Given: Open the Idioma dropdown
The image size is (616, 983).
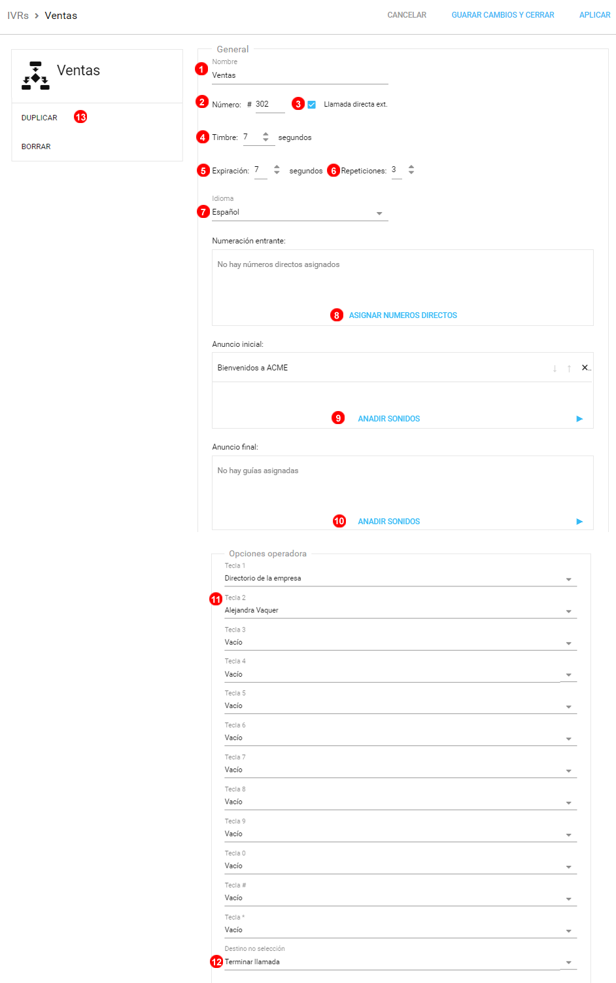Looking at the screenshot, I should [379, 213].
